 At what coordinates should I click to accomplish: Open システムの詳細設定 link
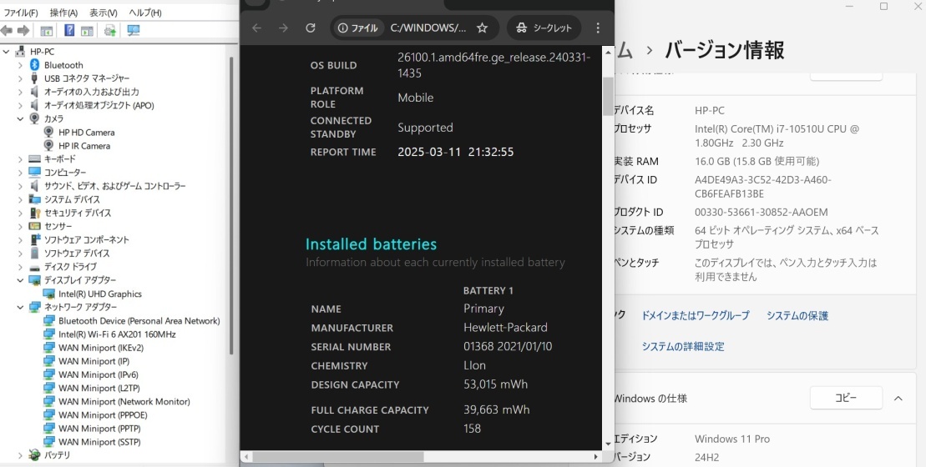683,346
